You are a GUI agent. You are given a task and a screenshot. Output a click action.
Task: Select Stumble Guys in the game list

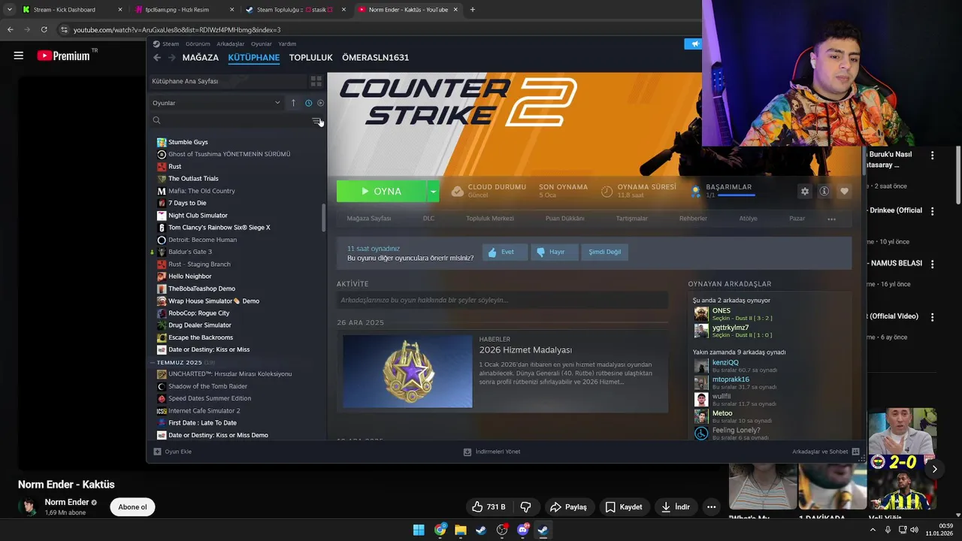[188, 142]
